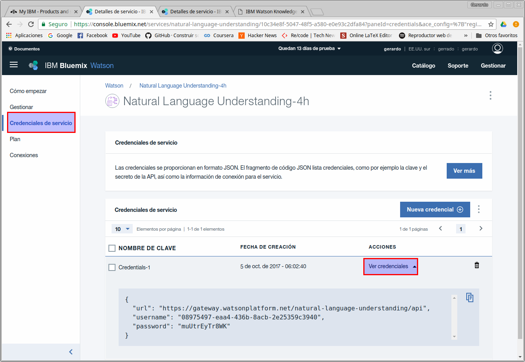Open the Google bookmark
The image size is (525, 362).
pyautogui.click(x=60, y=35)
